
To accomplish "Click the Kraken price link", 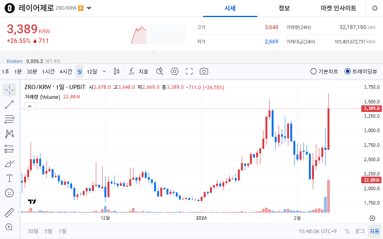I will pos(14,61).
